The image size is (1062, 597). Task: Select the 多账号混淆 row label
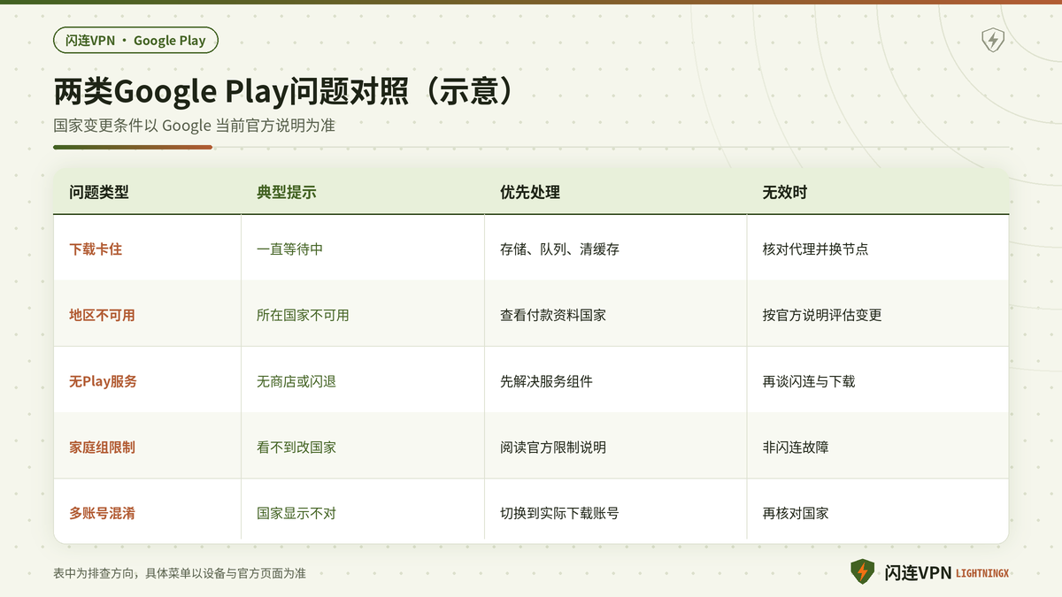click(x=103, y=513)
